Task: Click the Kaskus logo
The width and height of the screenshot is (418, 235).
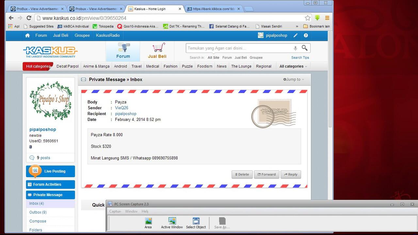Action: (x=50, y=52)
